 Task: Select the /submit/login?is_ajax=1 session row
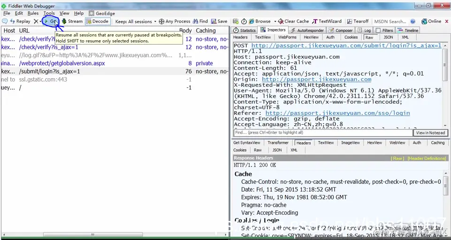[115, 71]
